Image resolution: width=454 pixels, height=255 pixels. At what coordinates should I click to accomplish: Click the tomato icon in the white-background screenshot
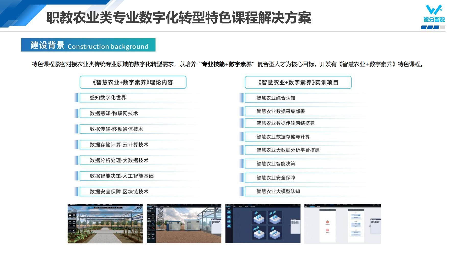pos(327,222)
